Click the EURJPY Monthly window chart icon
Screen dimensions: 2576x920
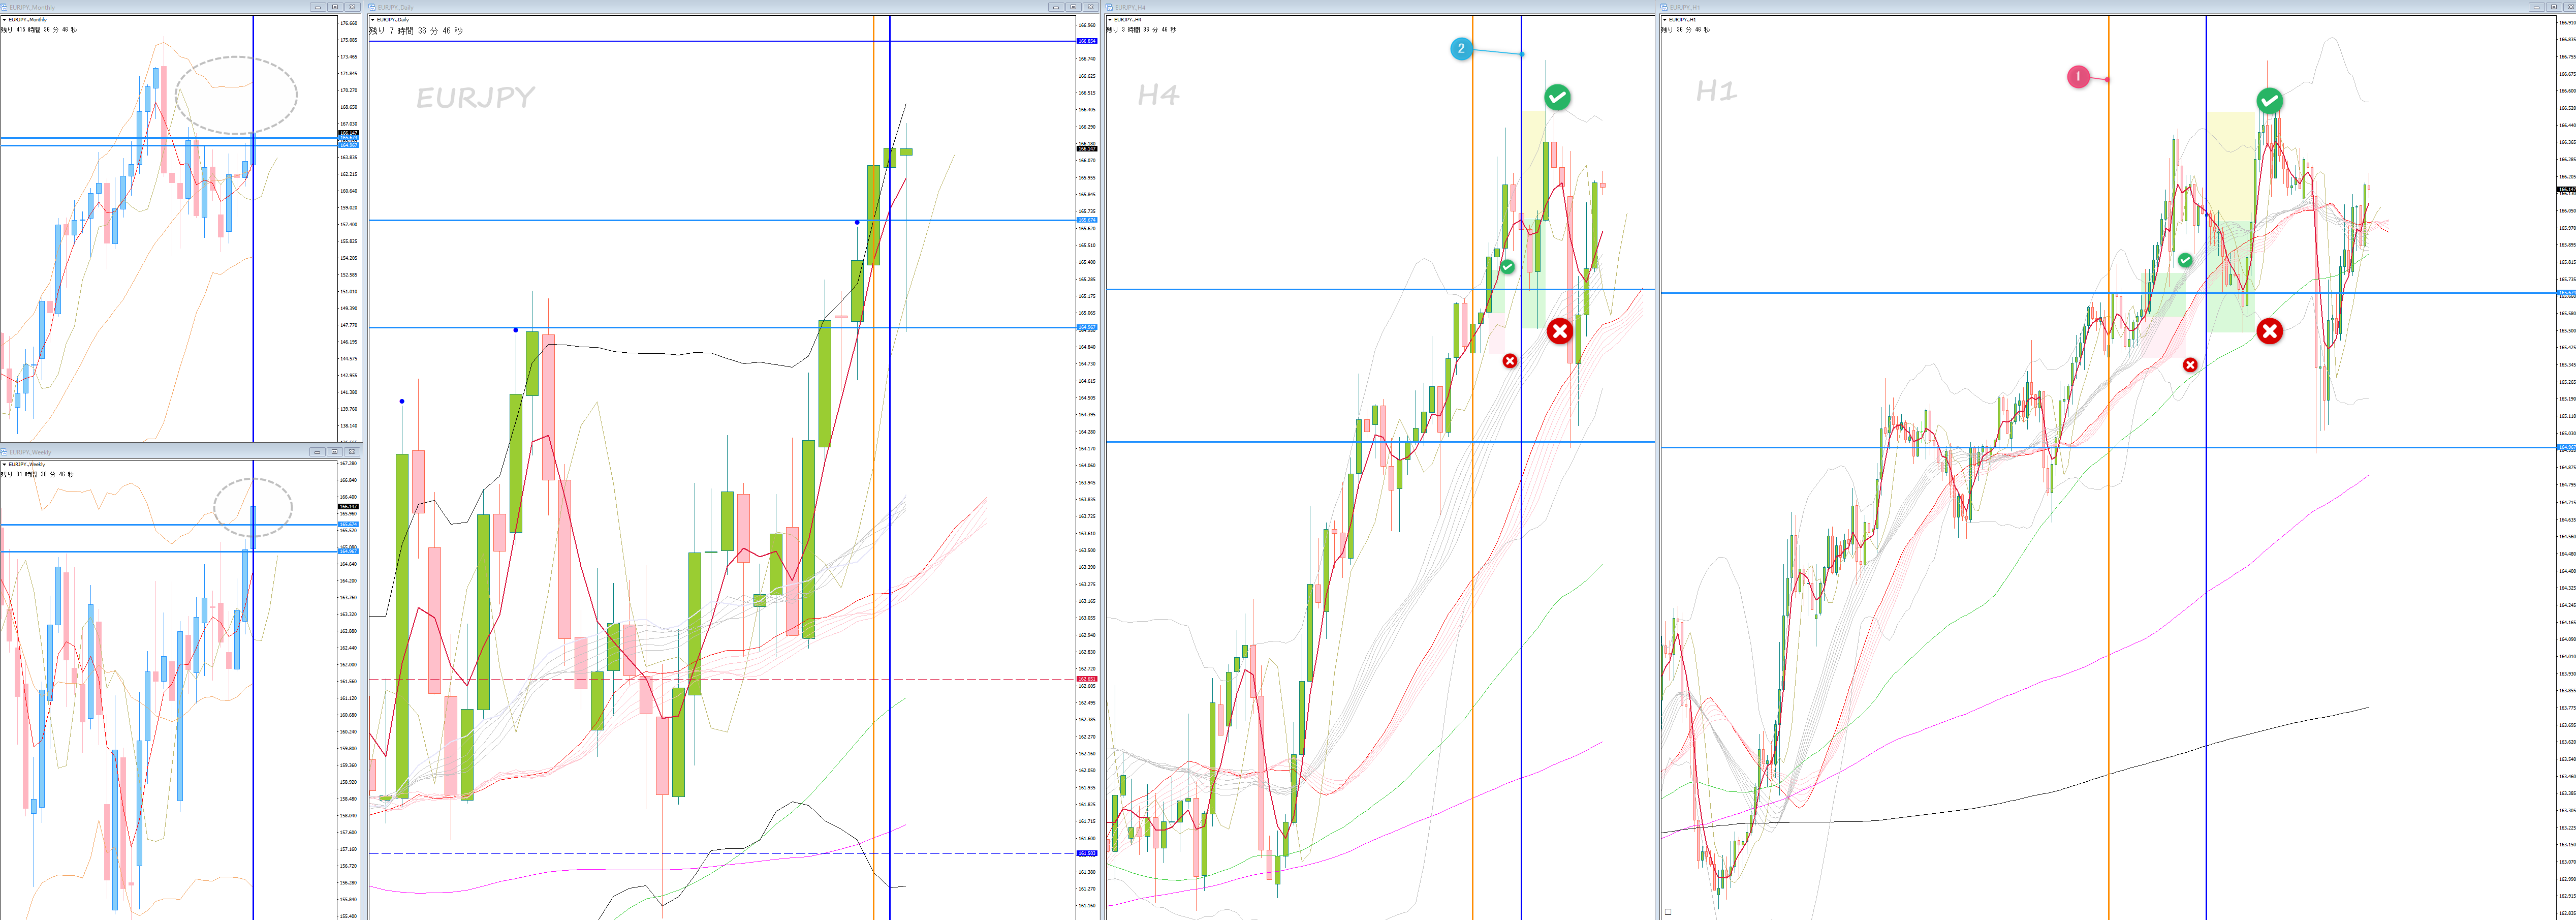click(x=4, y=7)
